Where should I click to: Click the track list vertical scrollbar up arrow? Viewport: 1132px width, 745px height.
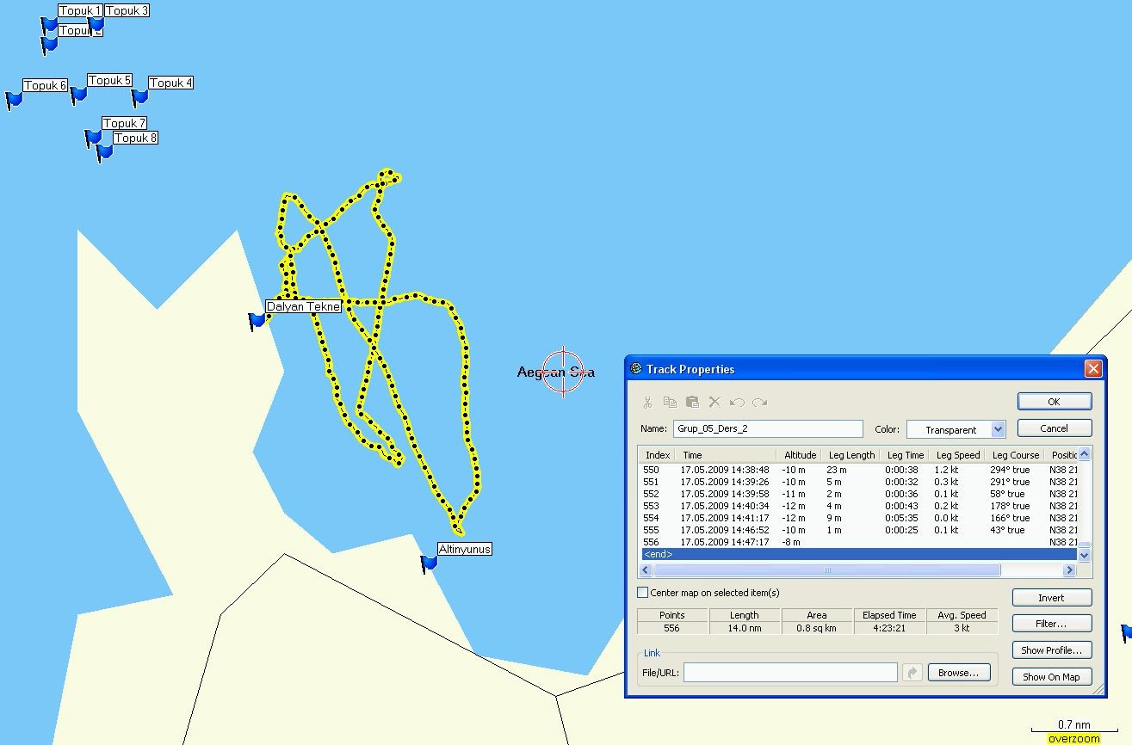pos(1084,453)
